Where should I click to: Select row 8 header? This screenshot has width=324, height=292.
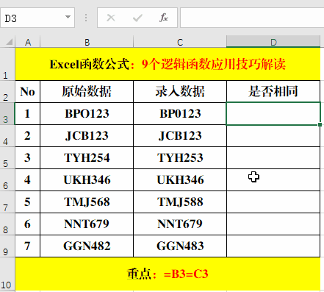7,224
